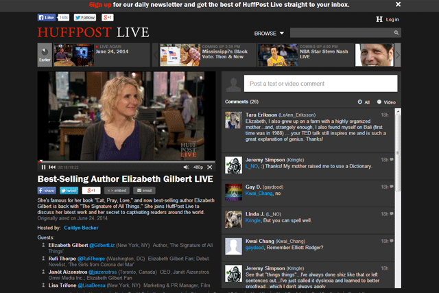Open @jaizenstros Twitter handle

pyautogui.click(x=102, y=272)
